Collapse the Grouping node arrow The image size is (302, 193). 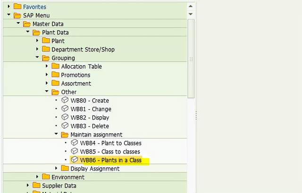[x=37, y=57]
